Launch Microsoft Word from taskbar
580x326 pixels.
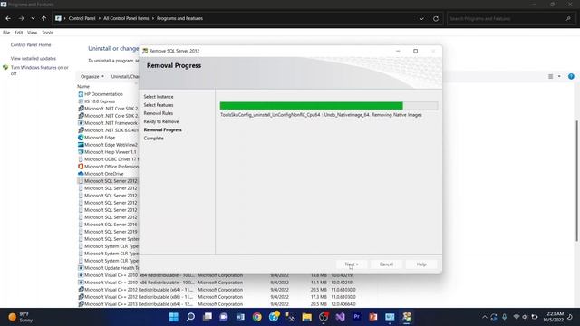pos(240,317)
